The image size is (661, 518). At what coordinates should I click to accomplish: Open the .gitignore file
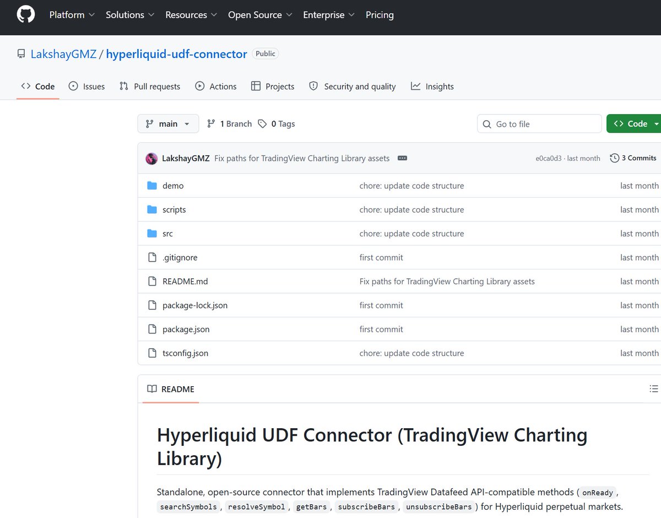[180, 257]
